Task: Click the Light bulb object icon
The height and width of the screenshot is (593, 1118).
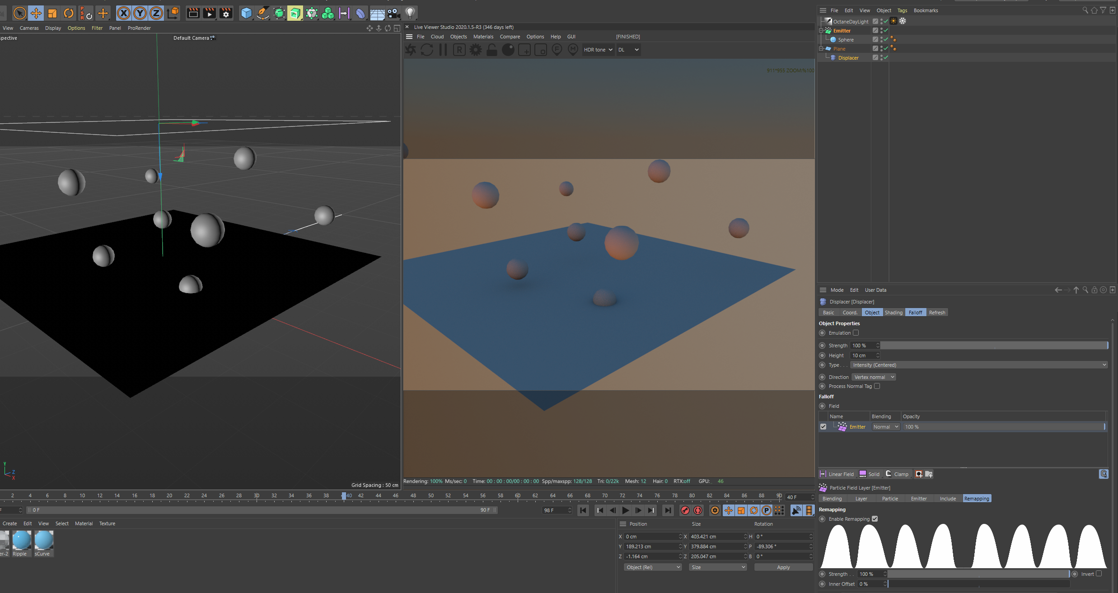Action: click(x=410, y=13)
